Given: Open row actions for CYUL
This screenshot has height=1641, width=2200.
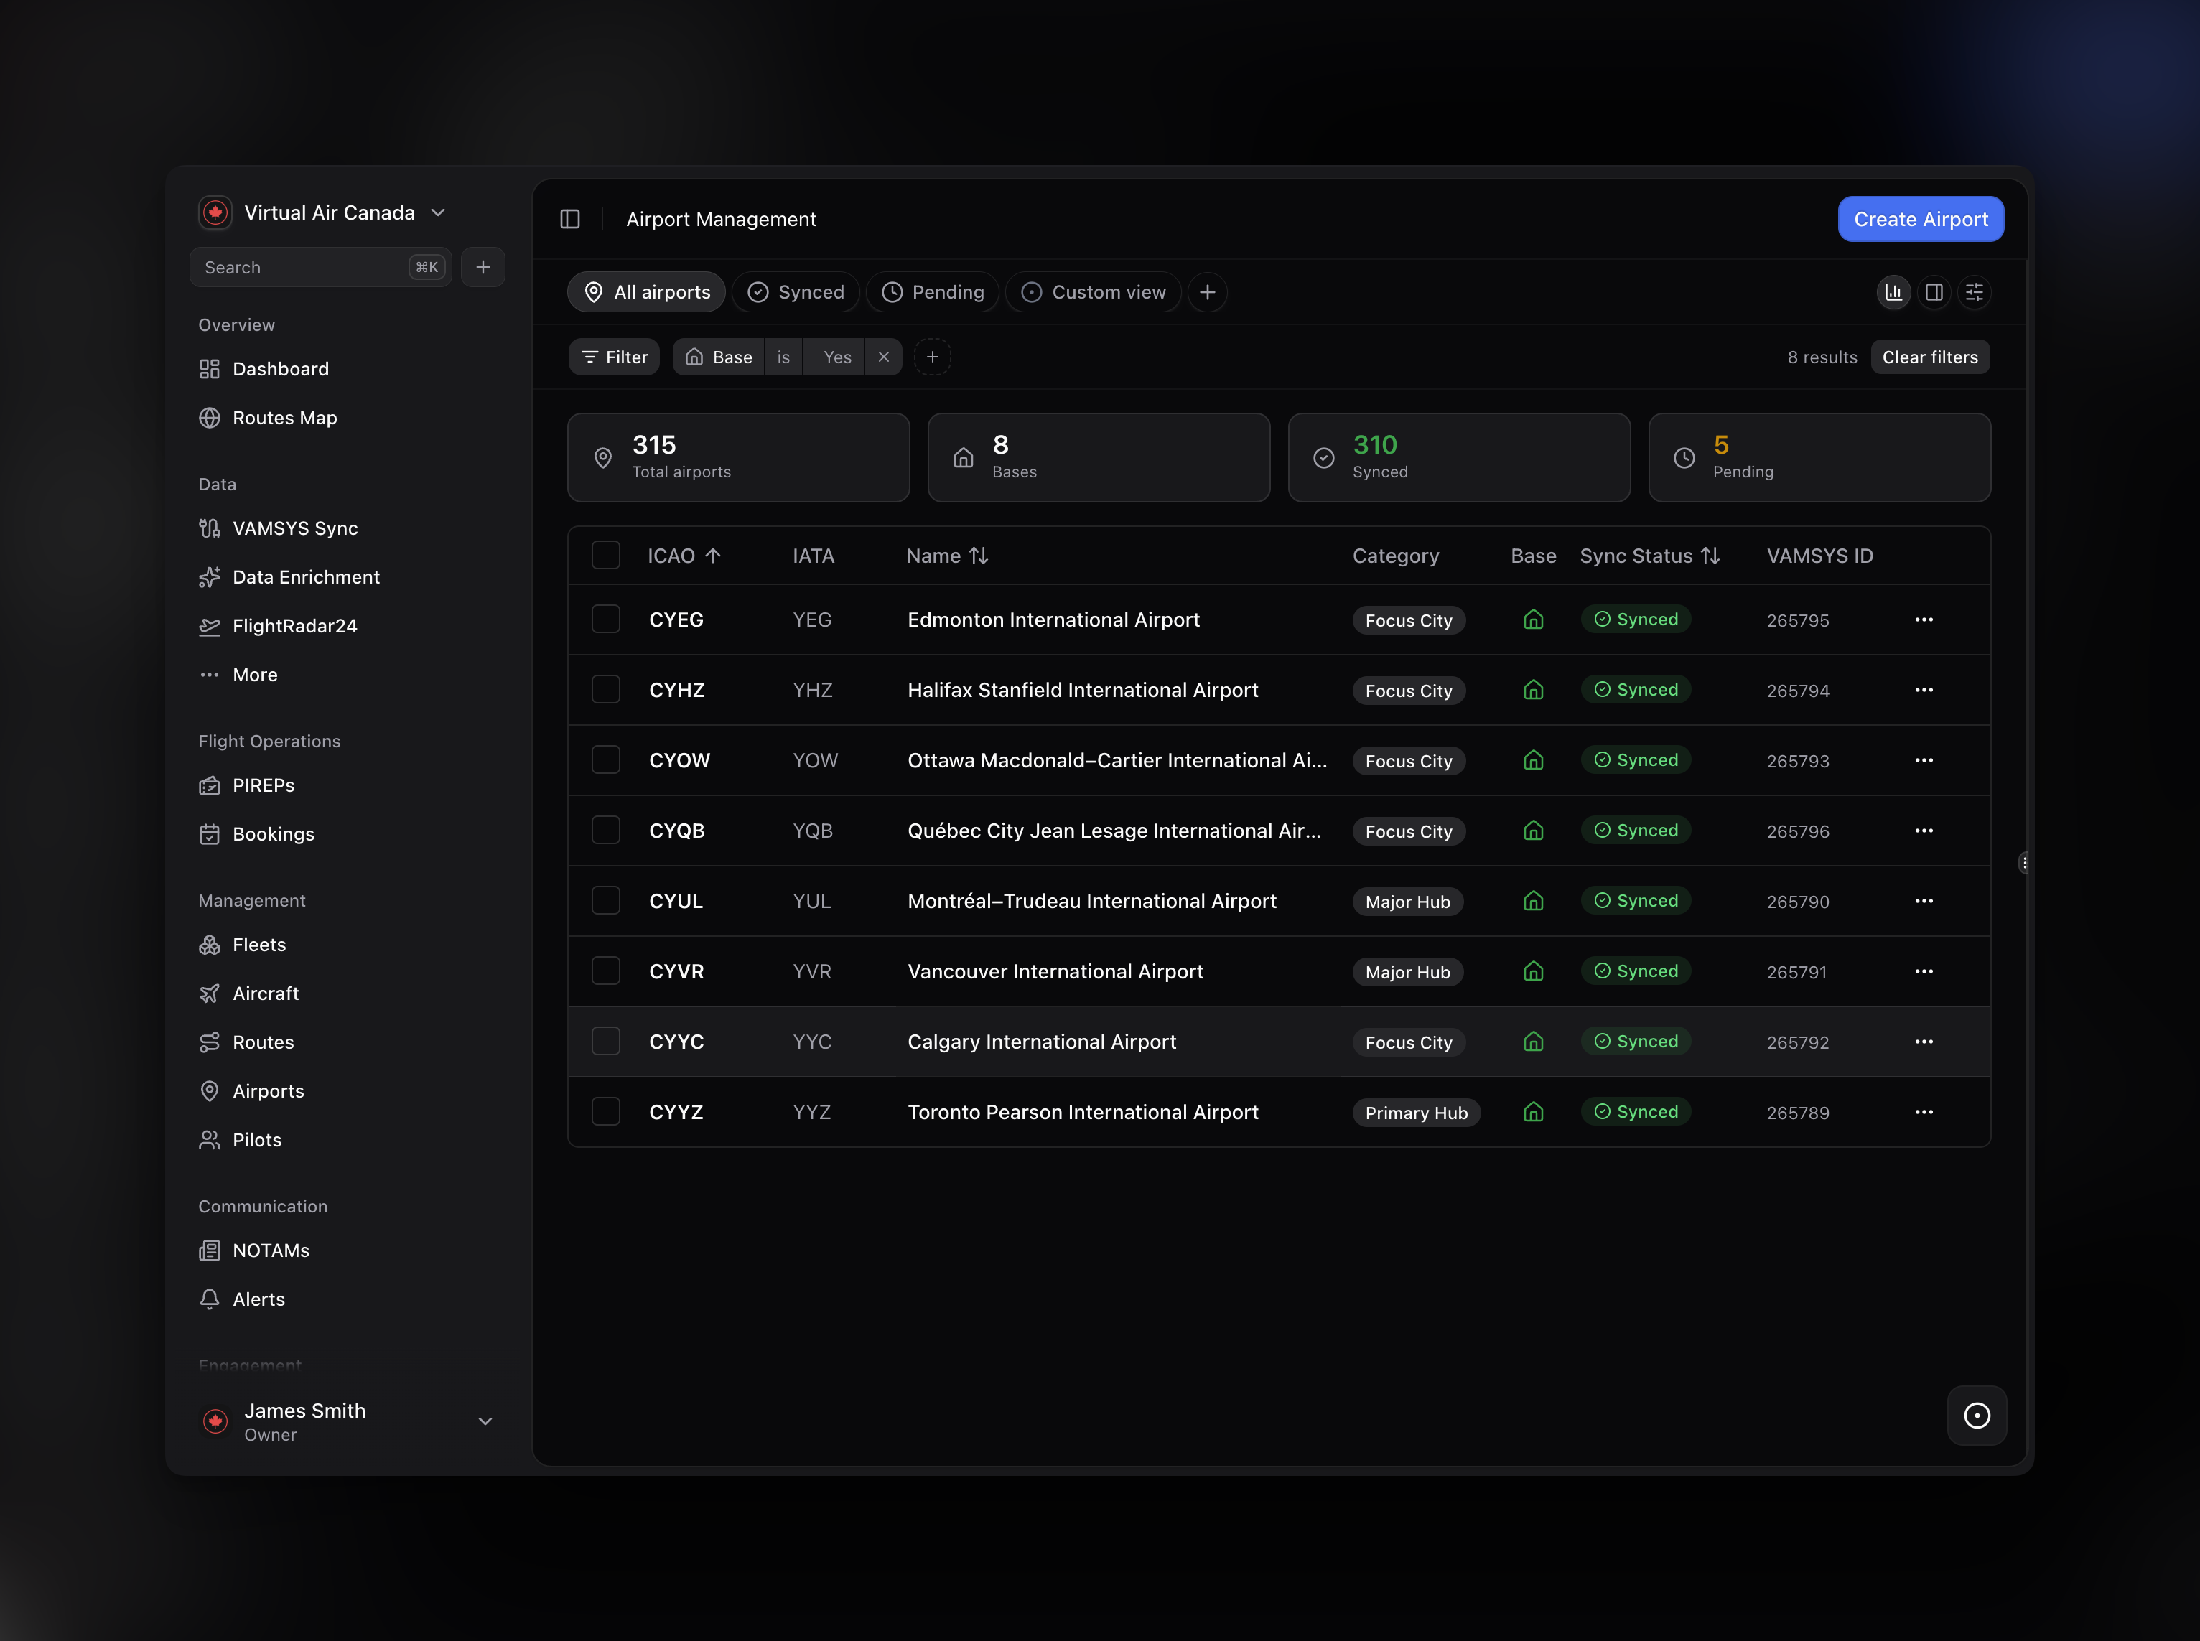Looking at the screenshot, I should [x=1924, y=901].
